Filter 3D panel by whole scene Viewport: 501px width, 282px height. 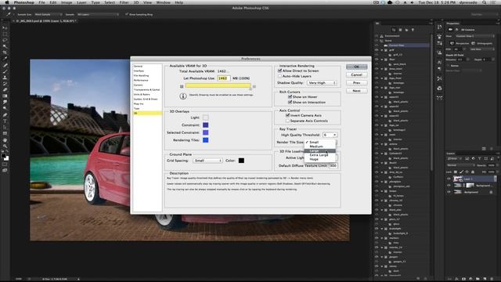click(394, 30)
